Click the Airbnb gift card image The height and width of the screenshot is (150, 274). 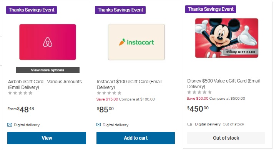(x=48, y=42)
